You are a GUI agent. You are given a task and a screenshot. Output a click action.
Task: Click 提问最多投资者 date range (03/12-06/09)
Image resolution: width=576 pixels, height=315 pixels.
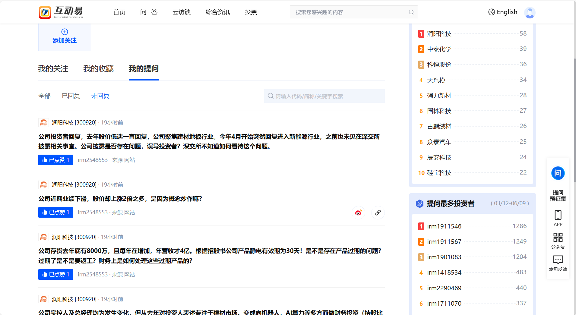coord(510,203)
